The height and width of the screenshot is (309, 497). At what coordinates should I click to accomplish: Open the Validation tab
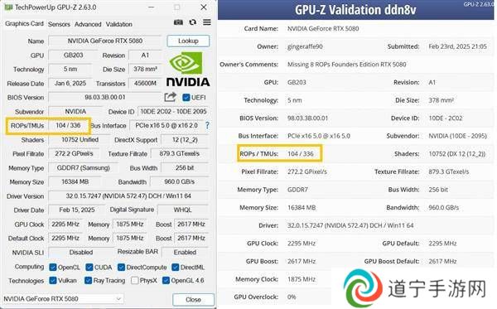[118, 24]
